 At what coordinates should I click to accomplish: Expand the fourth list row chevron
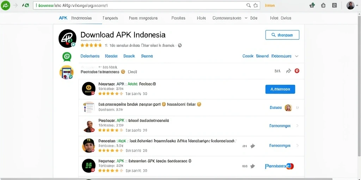click(297, 146)
